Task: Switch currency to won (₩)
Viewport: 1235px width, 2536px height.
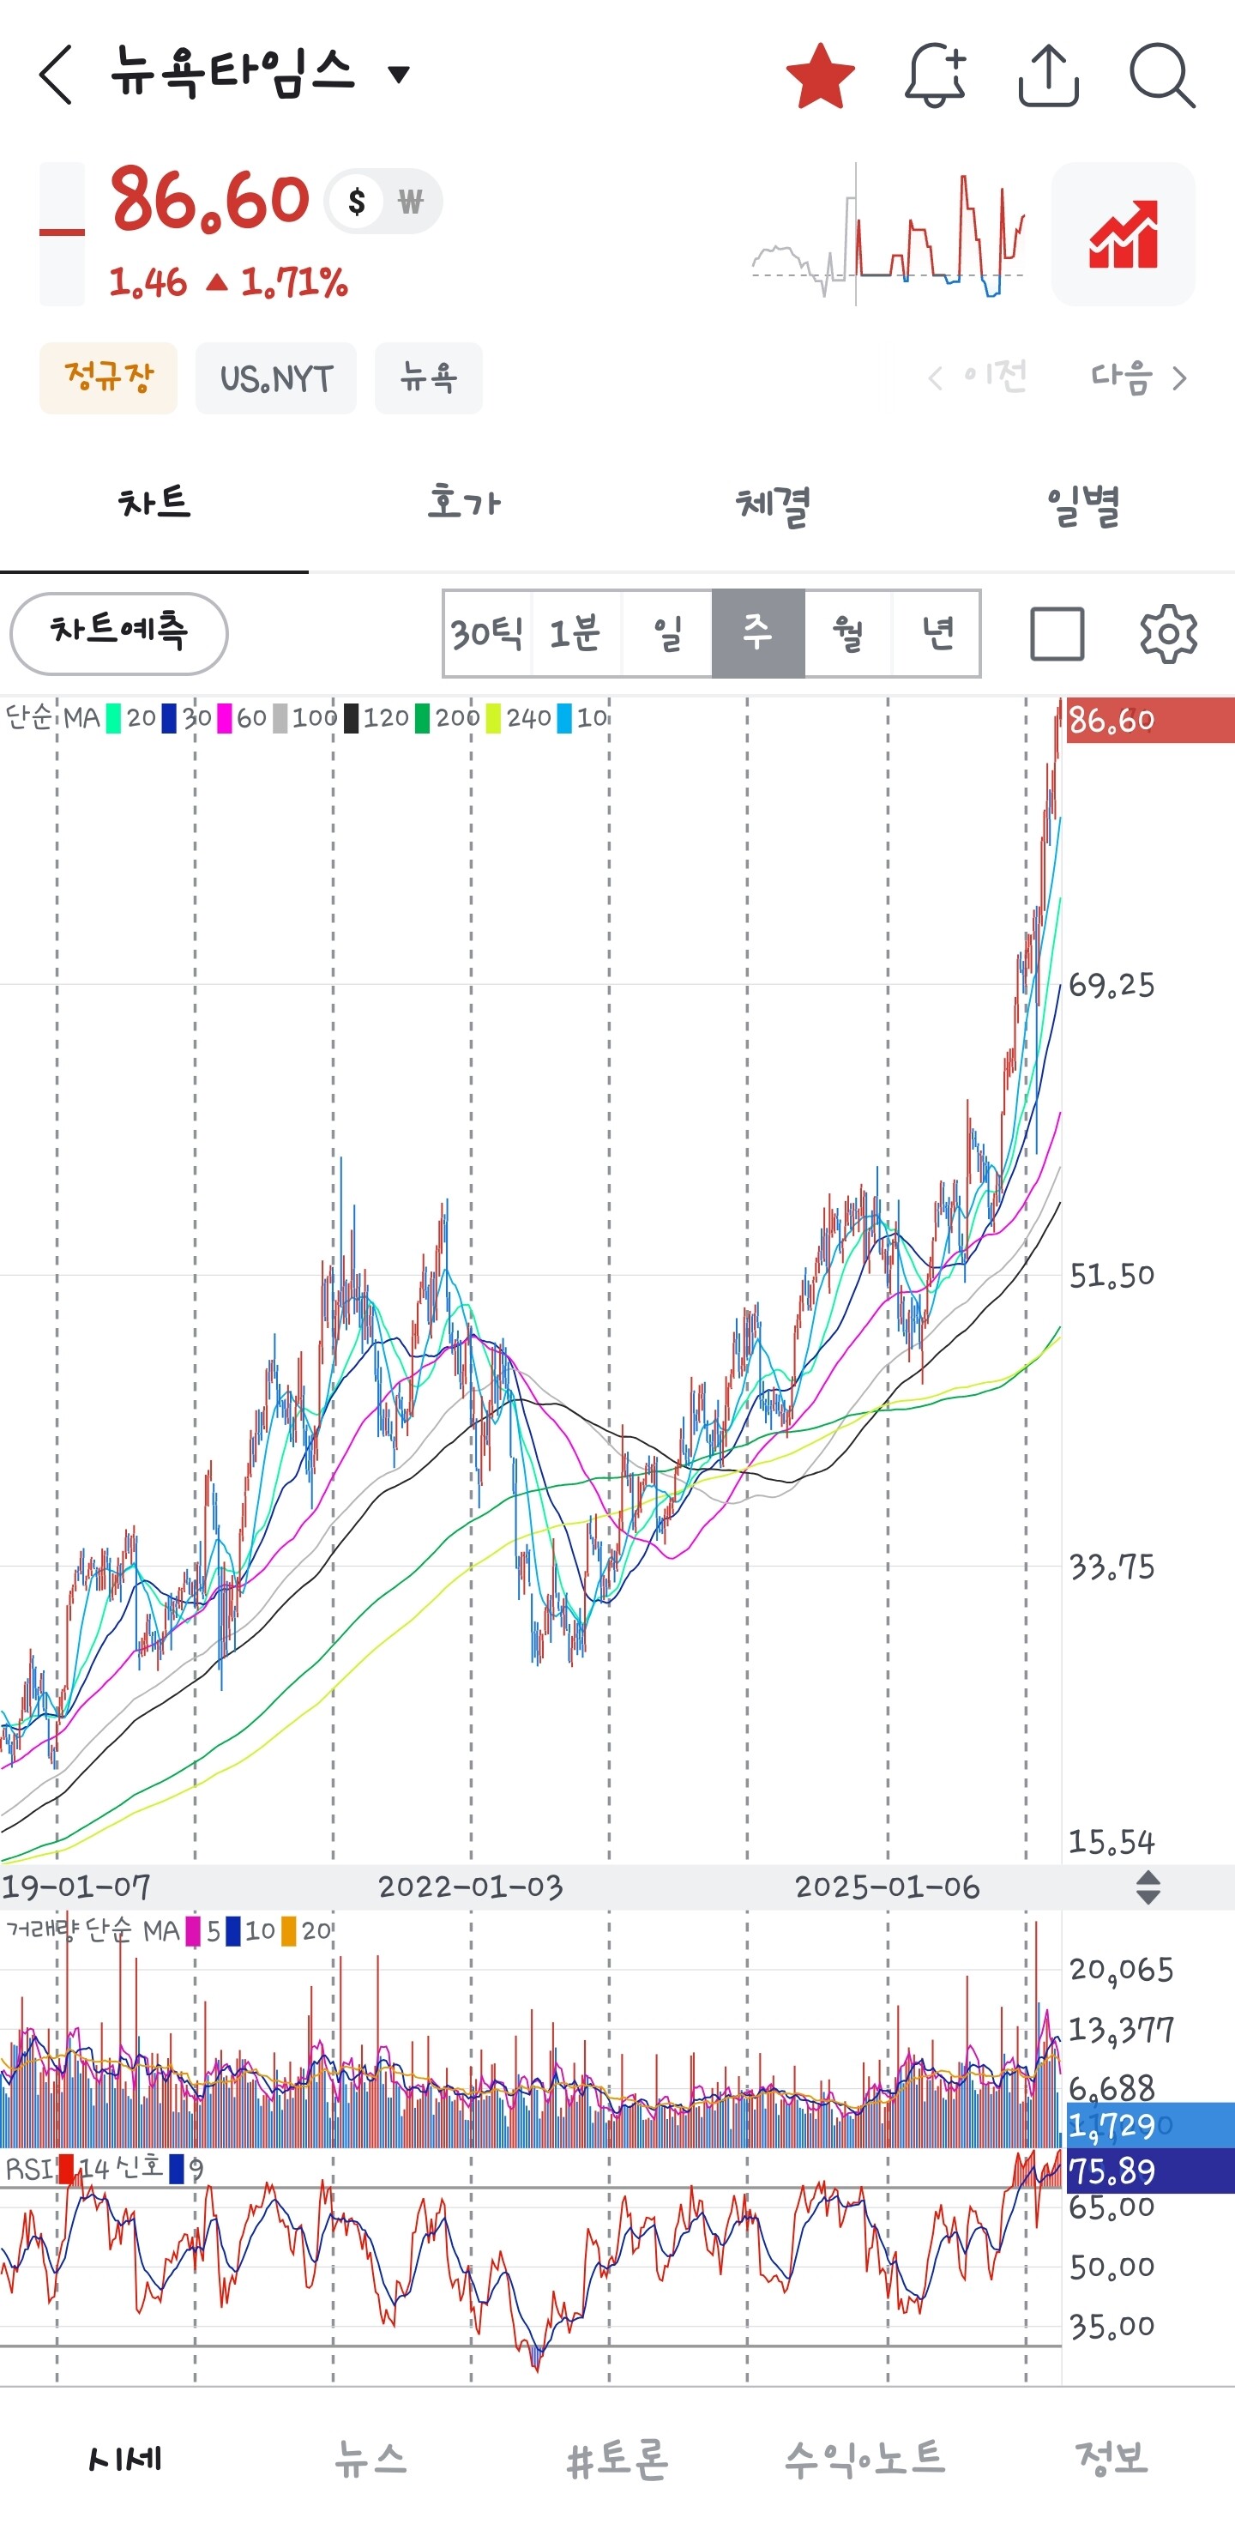Action: pyautogui.click(x=410, y=201)
